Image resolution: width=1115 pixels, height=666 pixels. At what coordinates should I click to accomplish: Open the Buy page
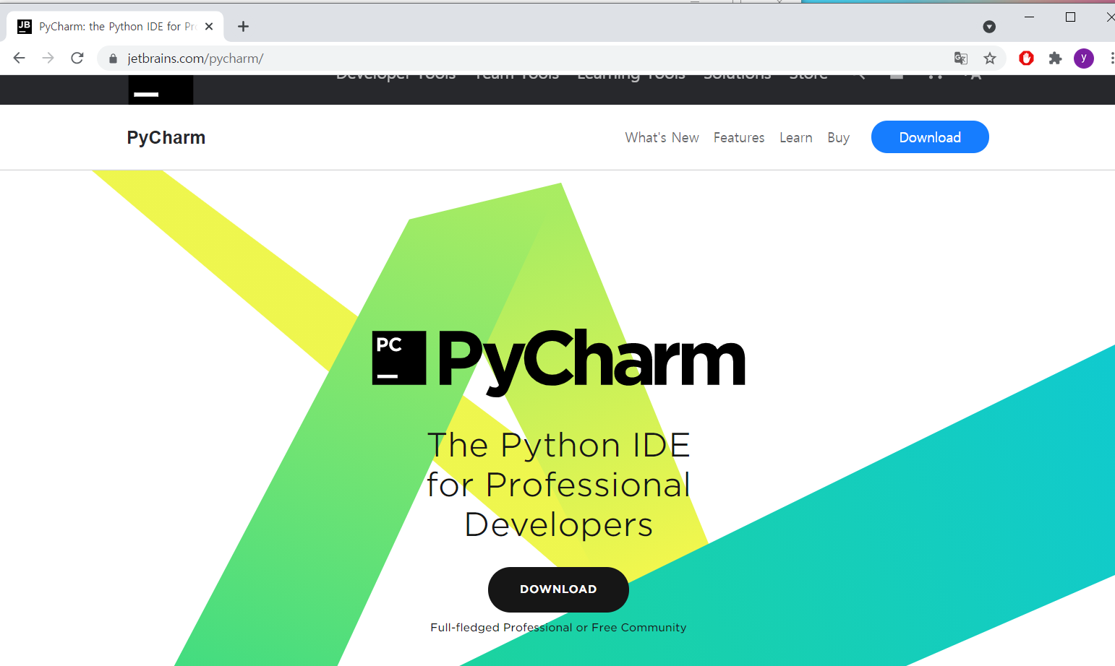click(838, 137)
